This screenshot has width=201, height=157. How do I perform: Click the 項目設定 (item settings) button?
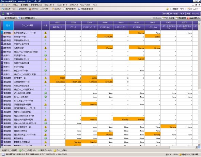[x=181, y=18]
